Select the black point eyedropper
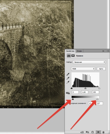Screen dimensions: 110x134 [68, 74]
